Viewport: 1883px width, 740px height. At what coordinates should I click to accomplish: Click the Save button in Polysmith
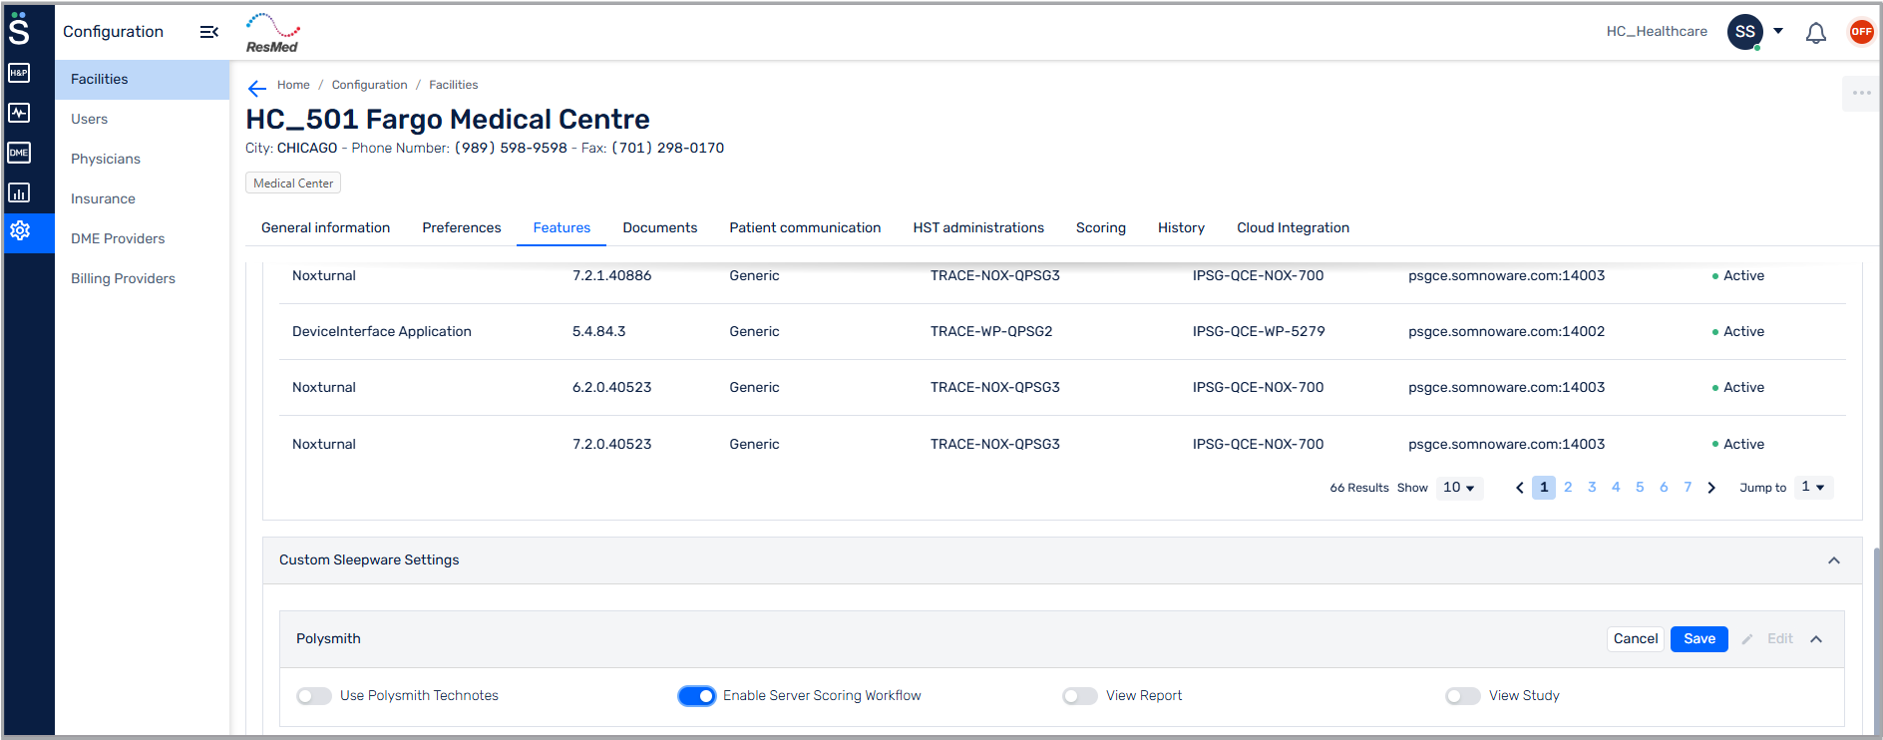(x=1698, y=639)
